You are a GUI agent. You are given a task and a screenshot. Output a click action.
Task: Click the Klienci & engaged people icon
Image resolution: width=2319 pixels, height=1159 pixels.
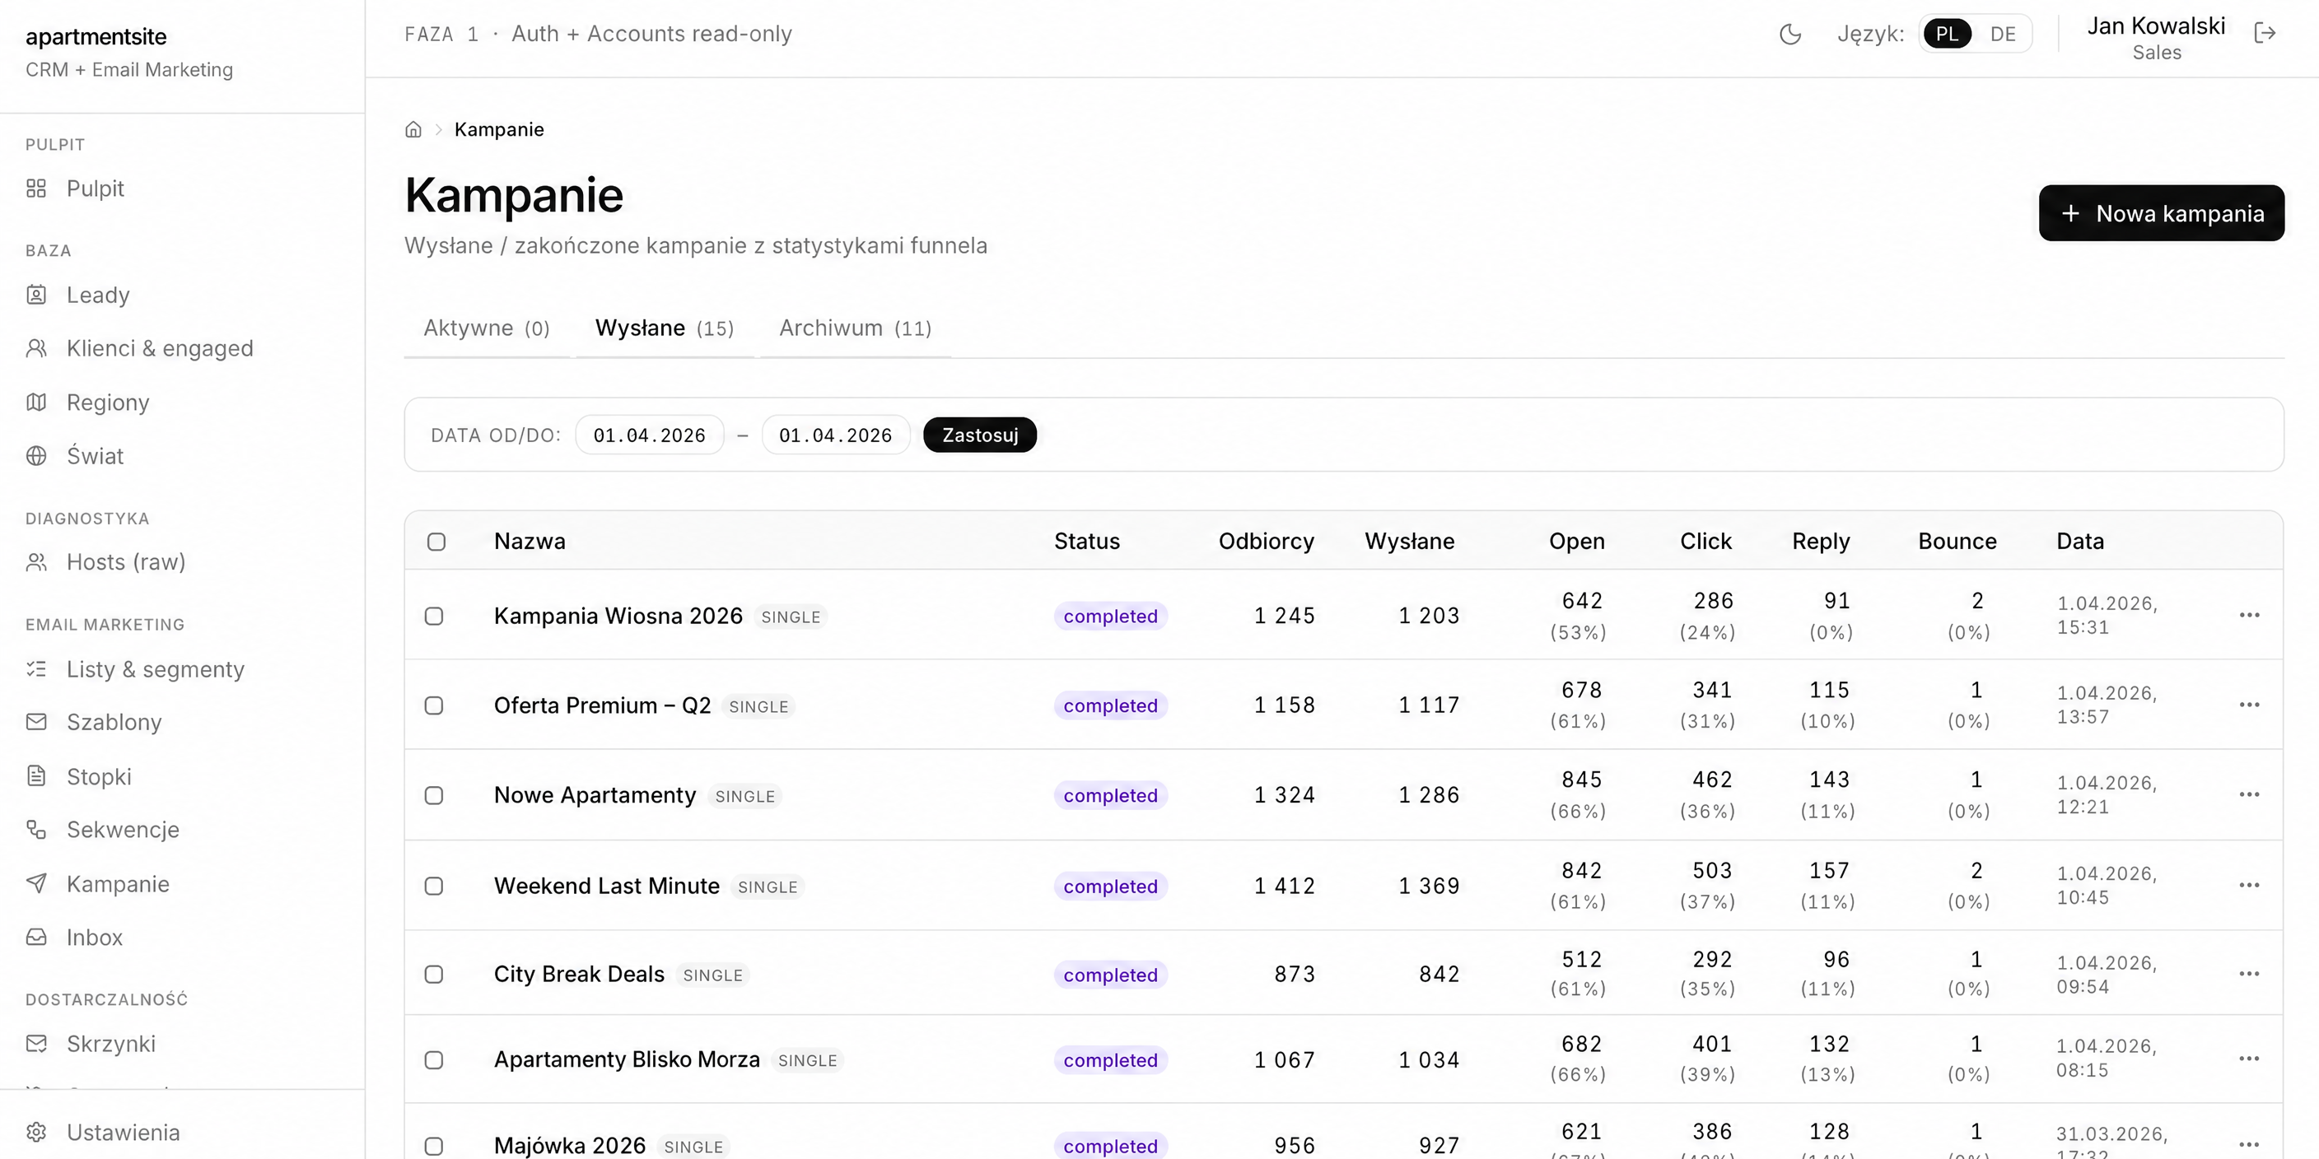pyautogui.click(x=36, y=348)
